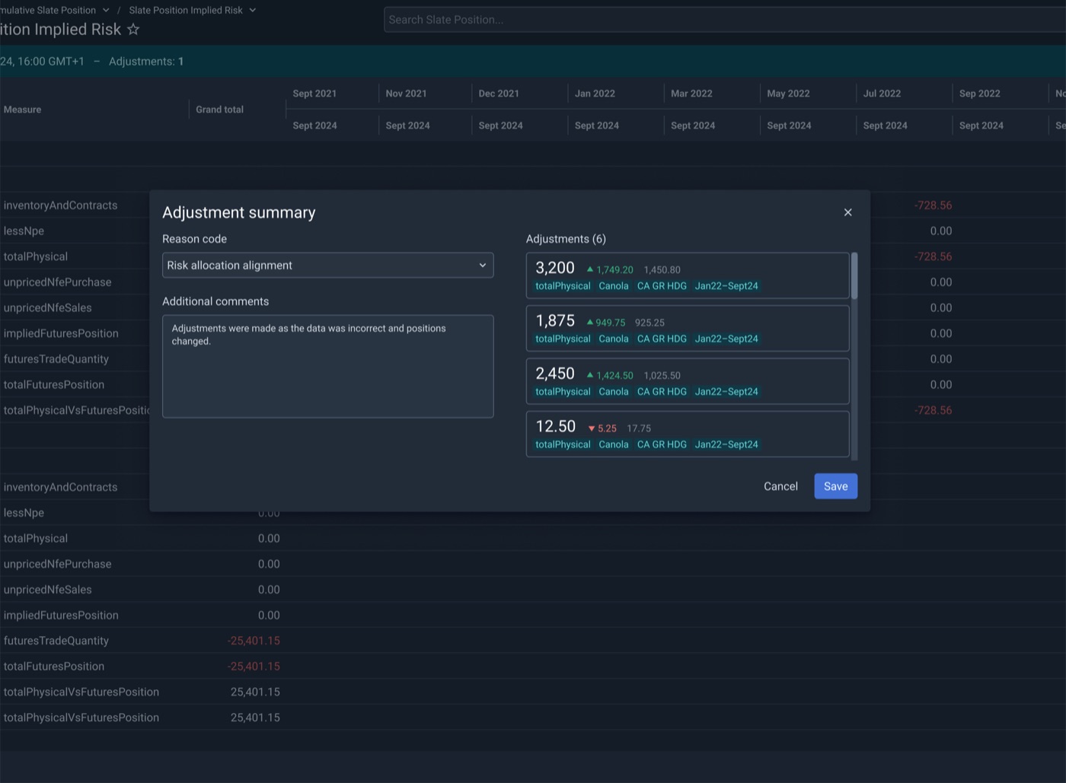Select the 2,450 adjustment card
Image resolution: width=1066 pixels, height=783 pixels.
[688, 381]
